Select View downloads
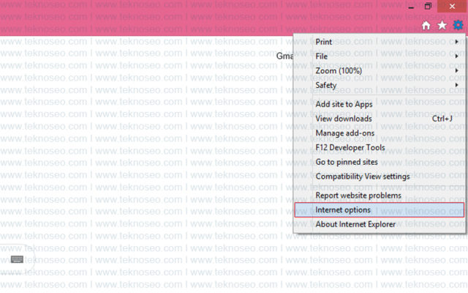Image resolution: width=468 pixels, height=293 pixels. pos(379,119)
